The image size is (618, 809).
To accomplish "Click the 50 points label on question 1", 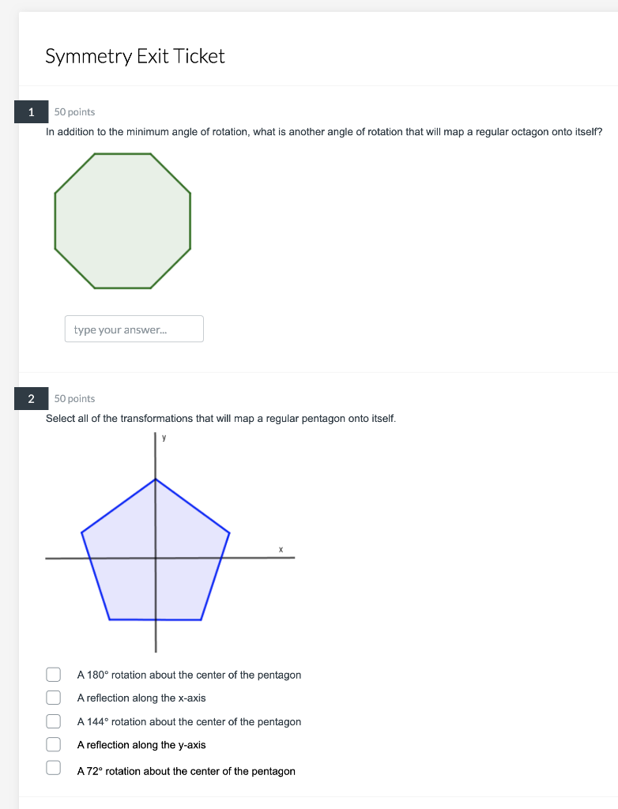I will click(74, 111).
